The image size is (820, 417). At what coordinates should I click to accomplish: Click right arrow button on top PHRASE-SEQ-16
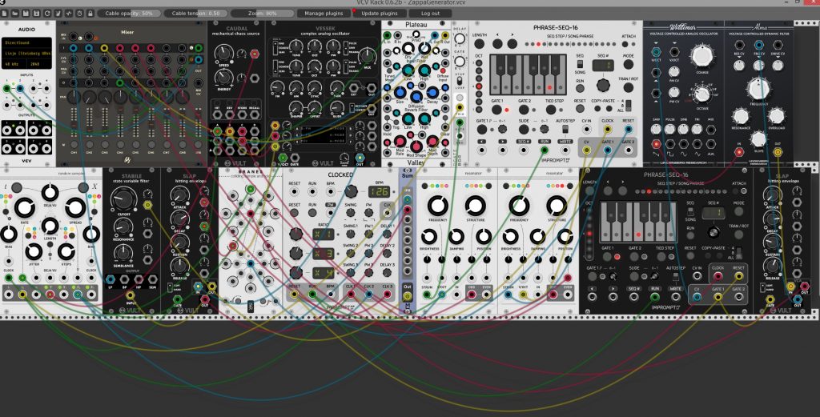pyautogui.click(x=512, y=46)
